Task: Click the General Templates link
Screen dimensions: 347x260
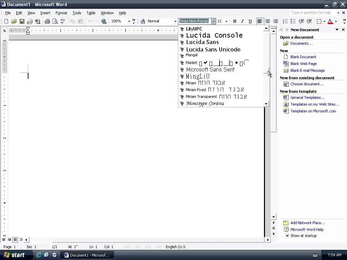Action: 307,97
